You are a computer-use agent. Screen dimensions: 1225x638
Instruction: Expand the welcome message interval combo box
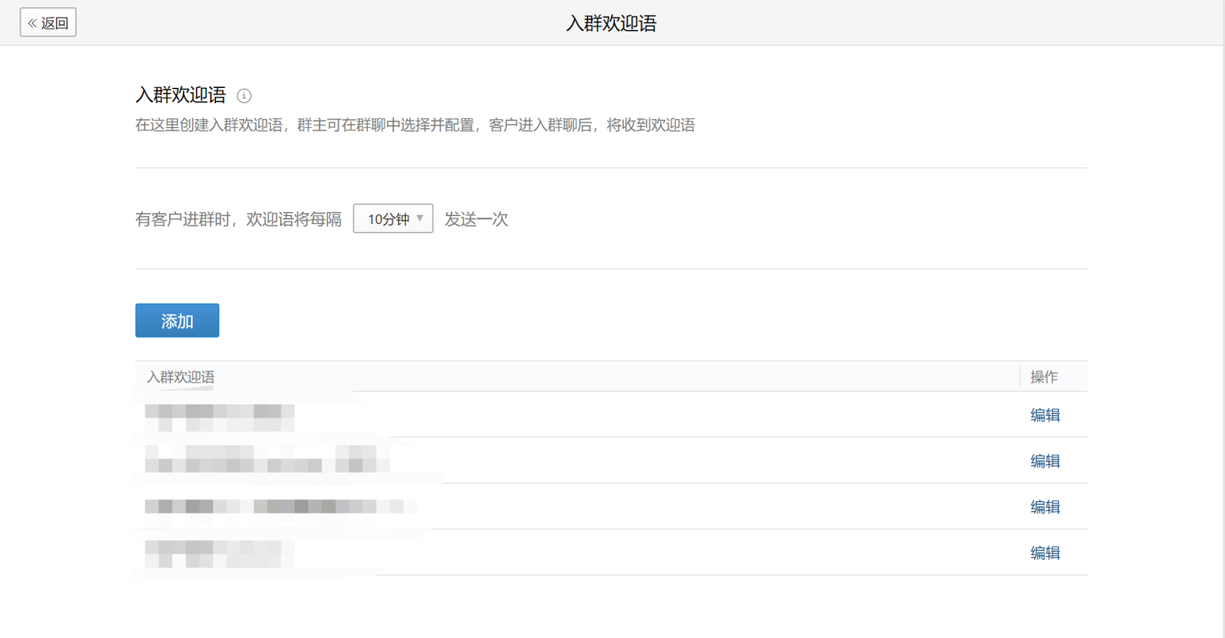click(x=393, y=218)
